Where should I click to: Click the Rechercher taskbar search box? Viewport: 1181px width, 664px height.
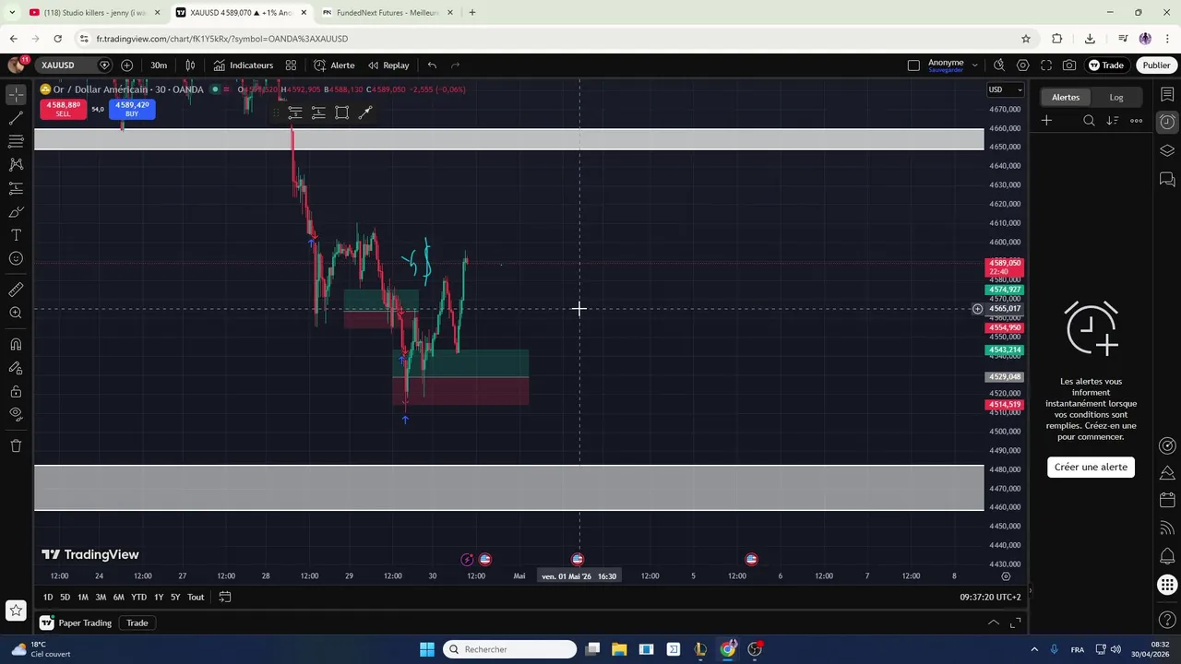pos(509,649)
